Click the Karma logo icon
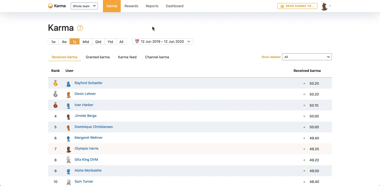 pos(50,6)
